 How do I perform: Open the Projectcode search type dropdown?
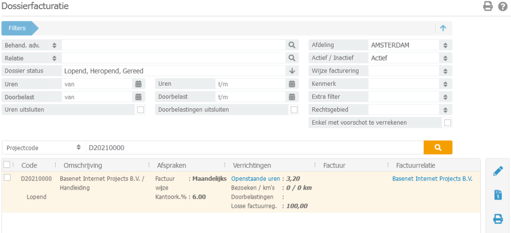(x=79, y=147)
